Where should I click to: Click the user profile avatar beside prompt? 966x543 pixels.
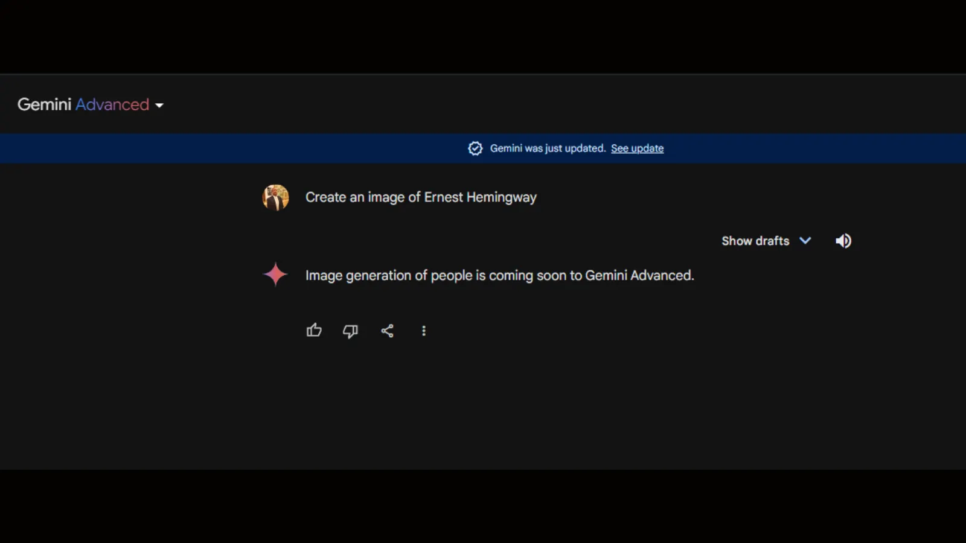click(x=275, y=197)
